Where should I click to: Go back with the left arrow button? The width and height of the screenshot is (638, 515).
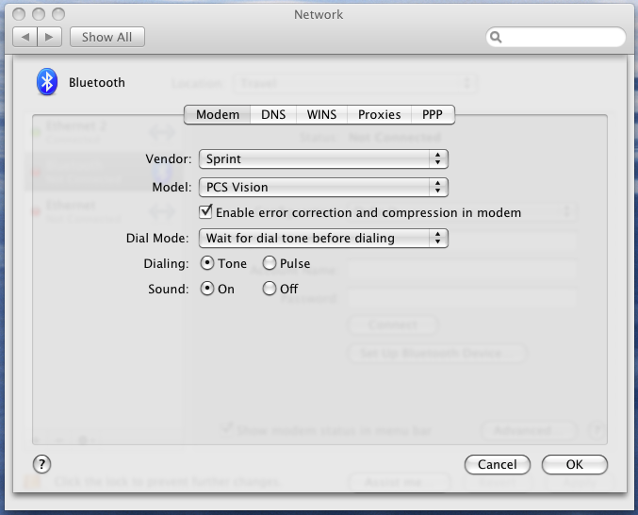(25, 37)
